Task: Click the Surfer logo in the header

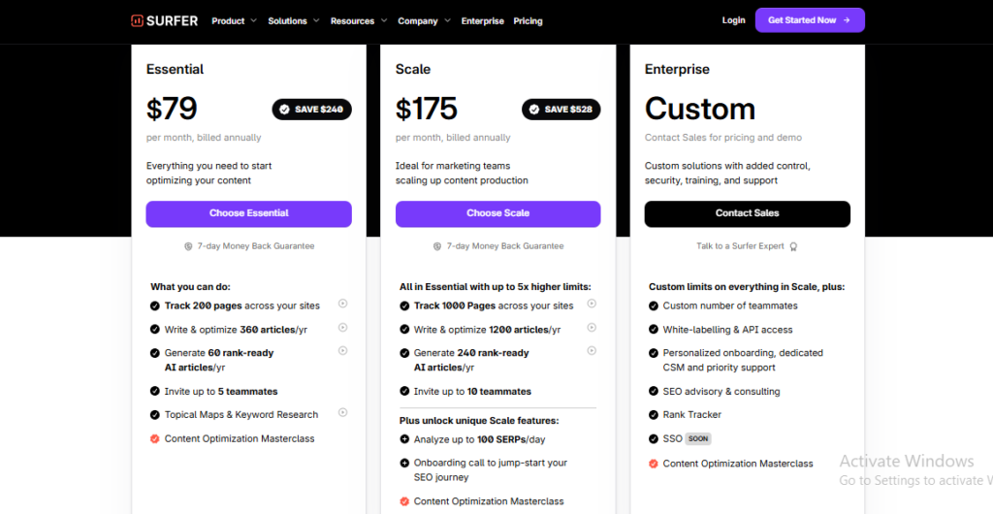Action: pyautogui.click(x=165, y=21)
